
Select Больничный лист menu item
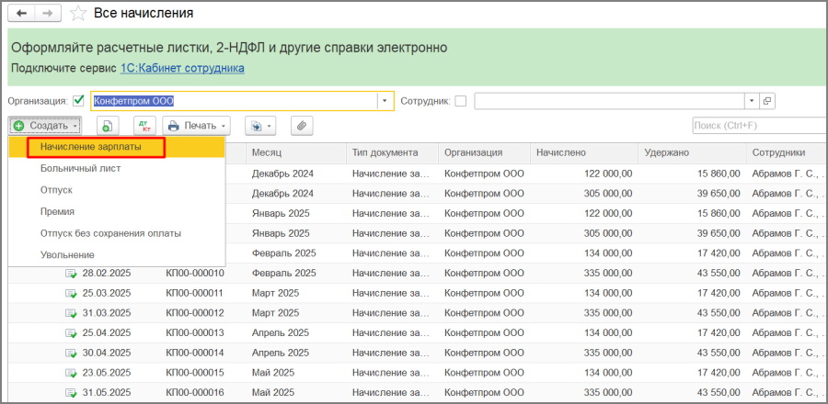pyautogui.click(x=117, y=169)
